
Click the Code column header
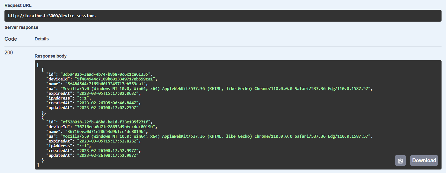coord(11,39)
